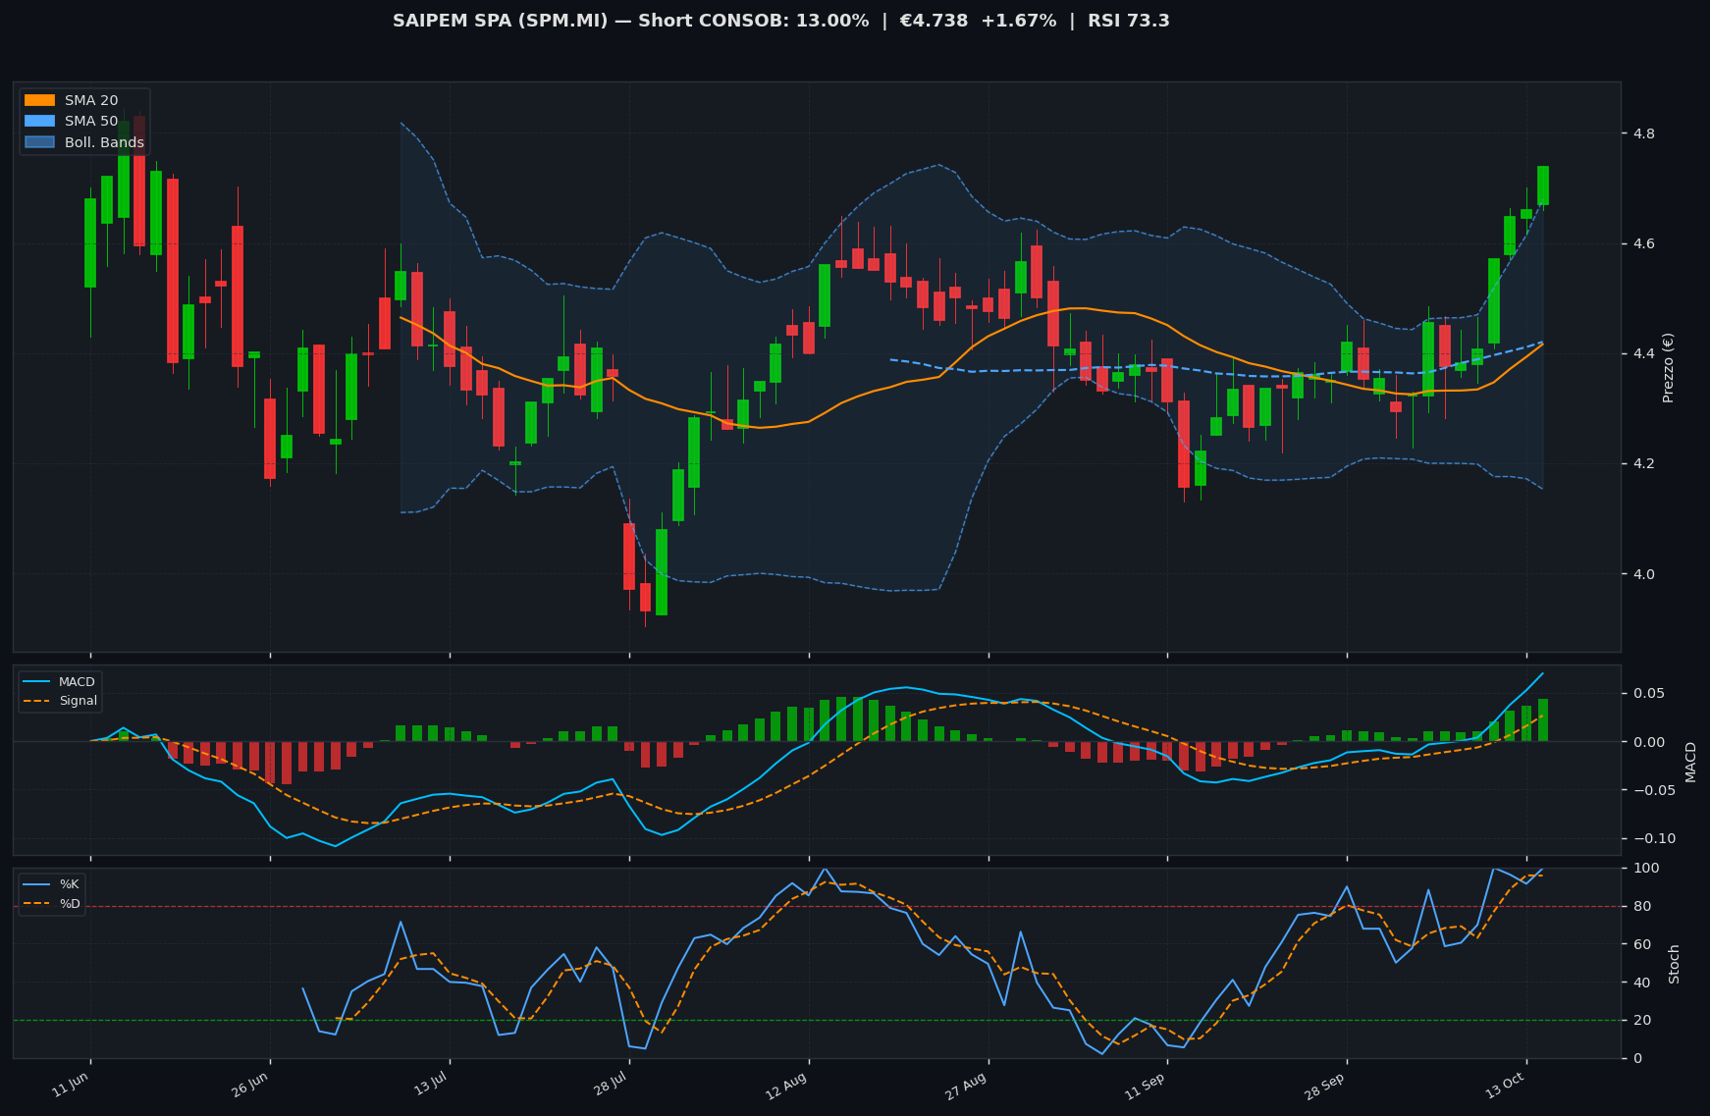Click the orange SMA 20 legend swatch
Viewport: 1710px width, 1116px height.
(39, 100)
